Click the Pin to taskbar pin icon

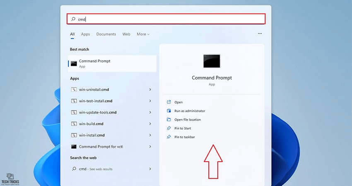coord(169,137)
